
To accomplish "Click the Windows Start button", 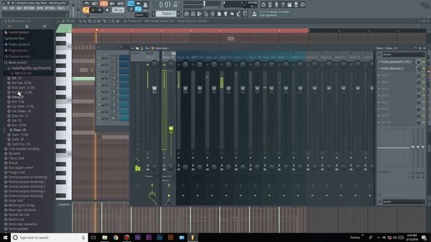I will click(5, 237).
